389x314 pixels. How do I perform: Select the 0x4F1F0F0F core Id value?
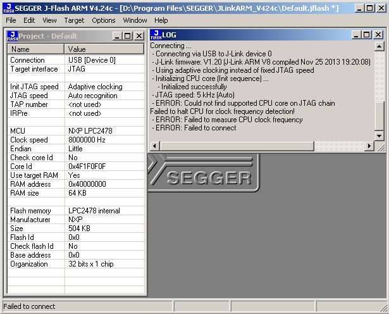(87, 166)
